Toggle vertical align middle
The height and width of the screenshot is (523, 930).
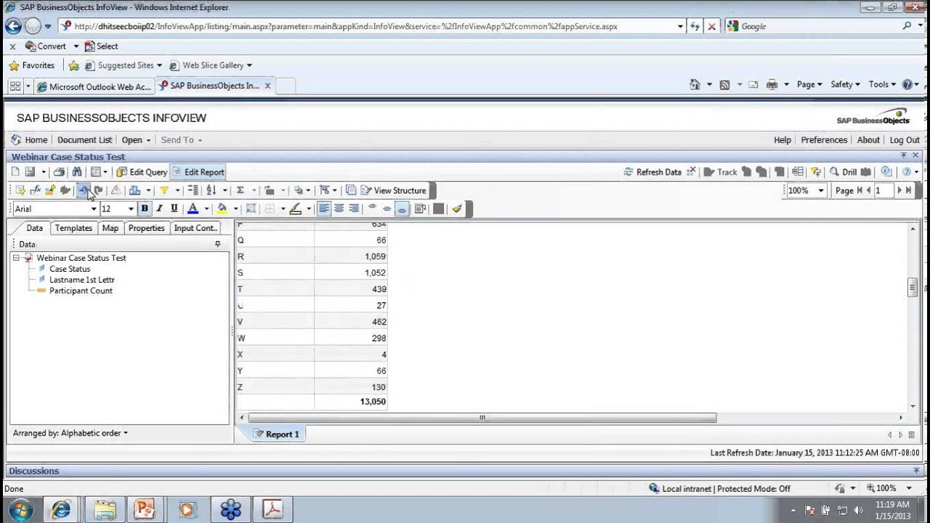[387, 208]
